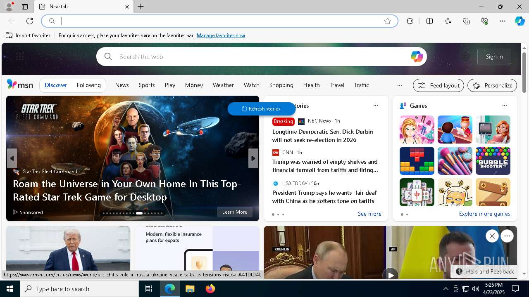Open Browser essentials heart icon
The height and width of the screenshot is (297, 529).
tap(484, 21)
